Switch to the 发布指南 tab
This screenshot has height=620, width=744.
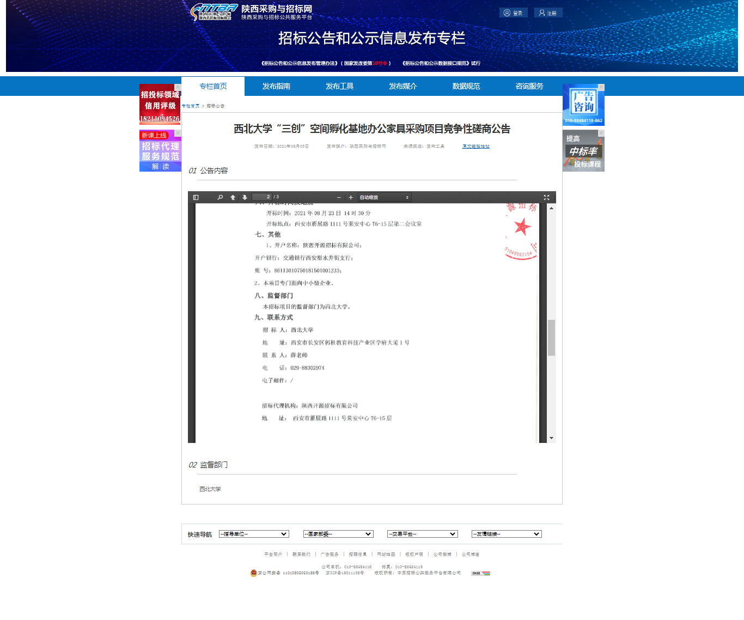[x=276, y=86]
